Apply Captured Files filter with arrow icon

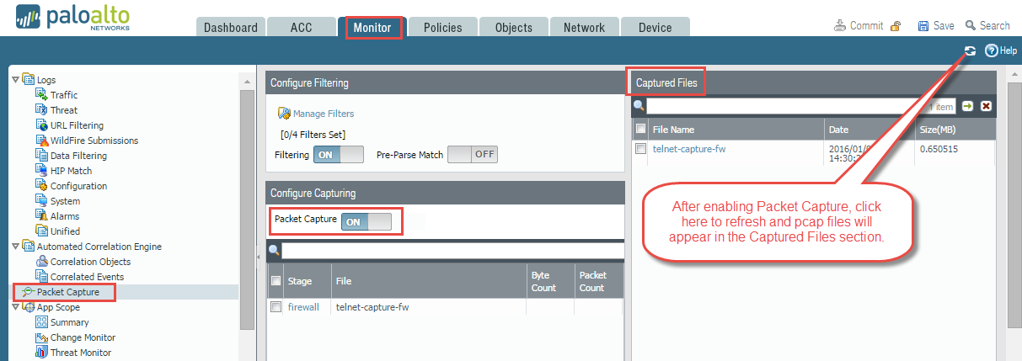click(968, 106)
